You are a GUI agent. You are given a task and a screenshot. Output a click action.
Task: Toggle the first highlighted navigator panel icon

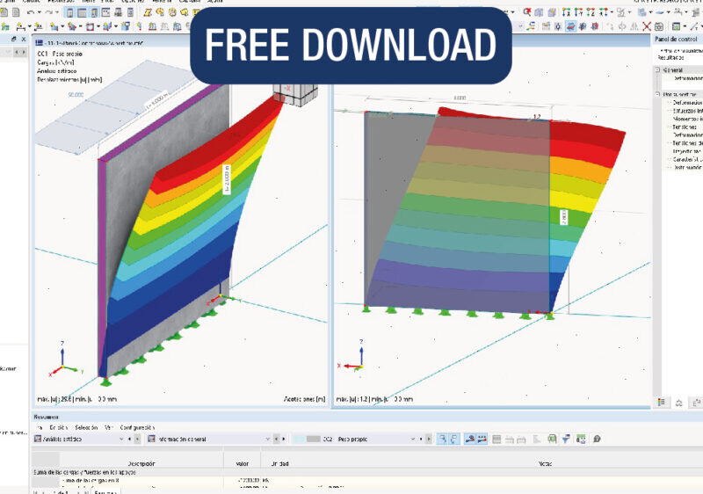tap(69, 12)
